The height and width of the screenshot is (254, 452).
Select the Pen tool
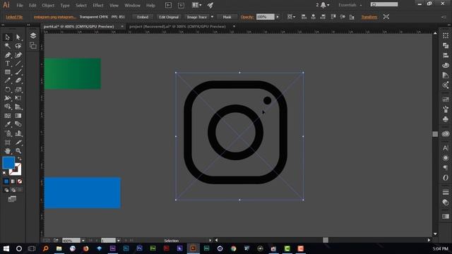pos(8,55)
